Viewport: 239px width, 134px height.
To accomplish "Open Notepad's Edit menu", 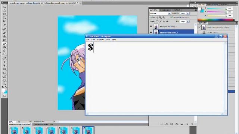I will pos(93,39).
